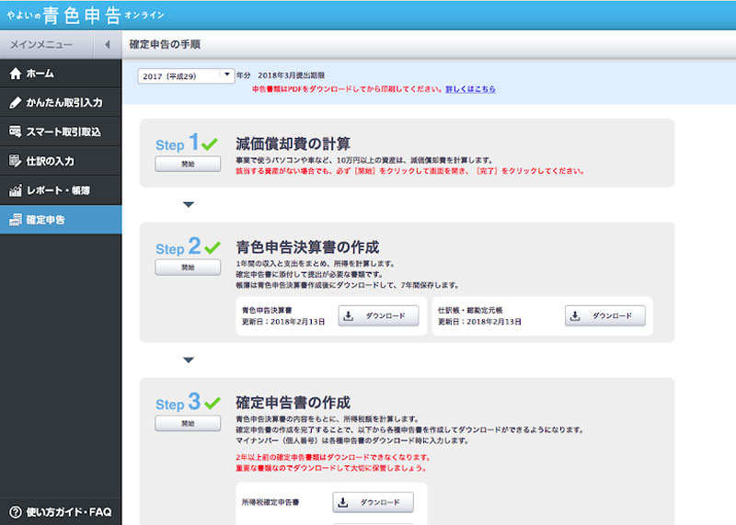
Task: Click the question mark help icon
Action: pos(15,511)
